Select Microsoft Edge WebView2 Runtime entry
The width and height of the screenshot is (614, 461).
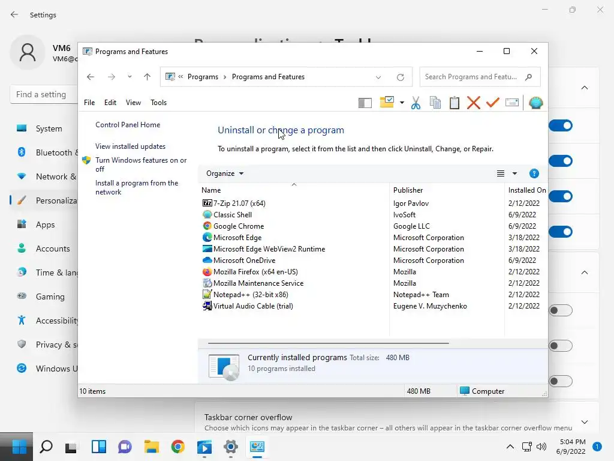[269, 249]
